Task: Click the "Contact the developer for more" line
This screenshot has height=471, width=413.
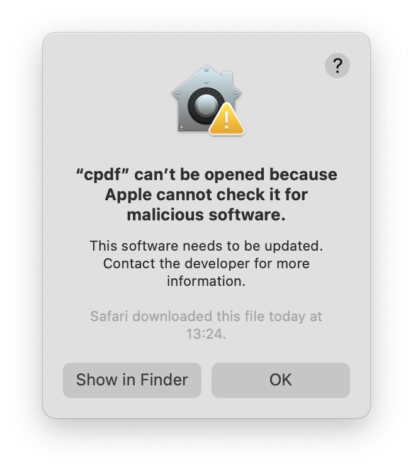Action: point(206,264)
